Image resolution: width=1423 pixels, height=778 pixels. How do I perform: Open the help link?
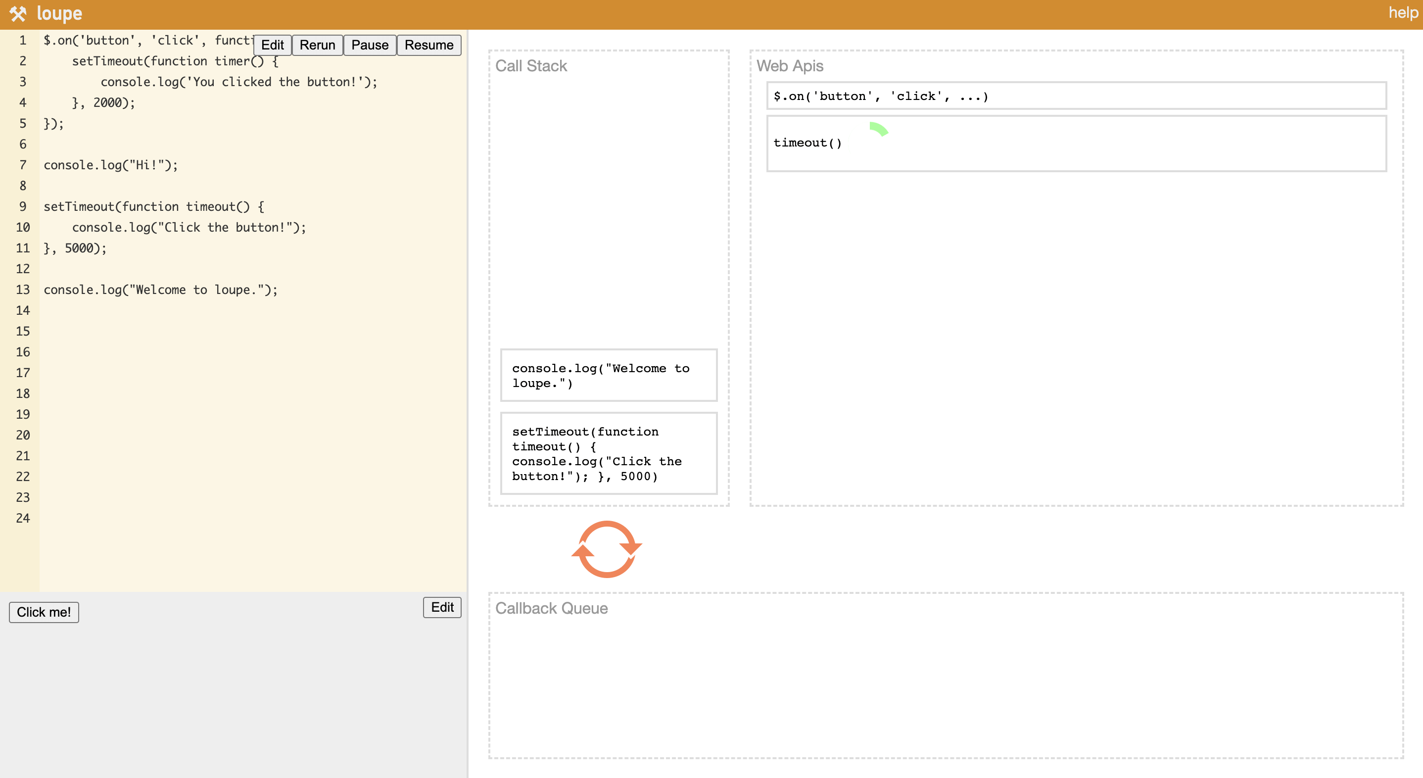[x=1403, y=13]
